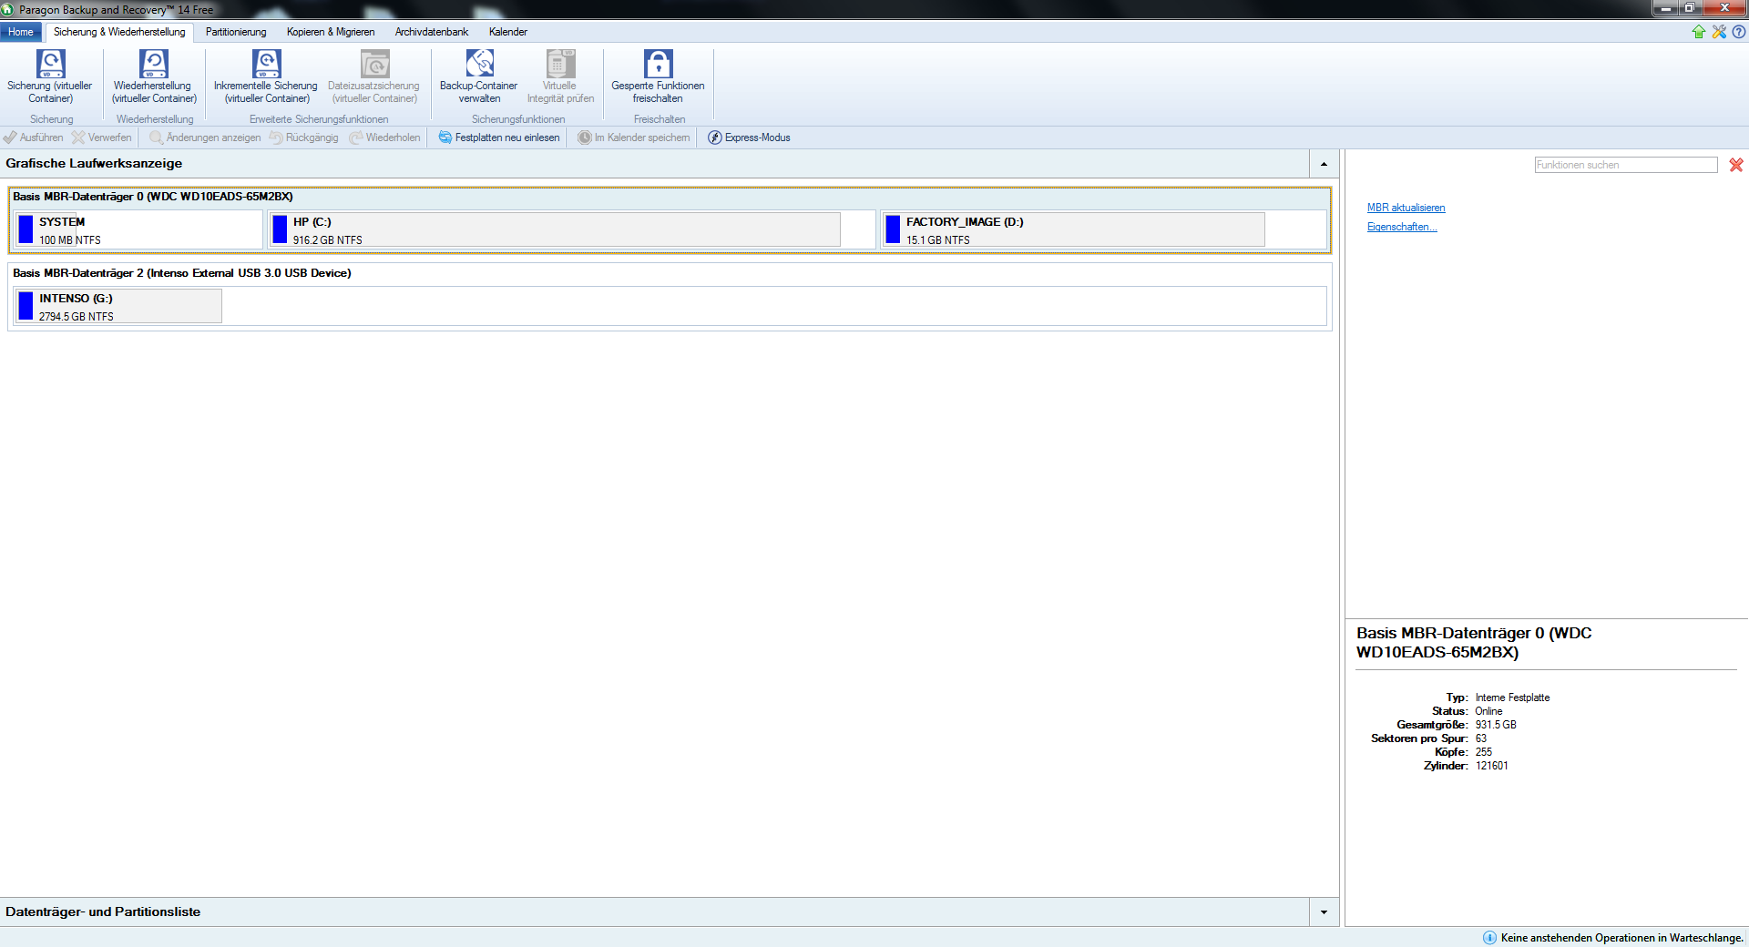
Task: Click the status text Keine anstehenden Operationen
Action: pos(1622,938)
